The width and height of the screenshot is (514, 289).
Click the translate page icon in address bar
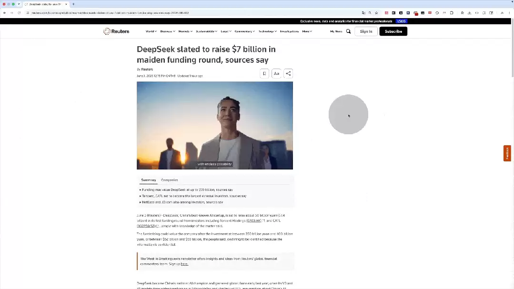point(363,13)
